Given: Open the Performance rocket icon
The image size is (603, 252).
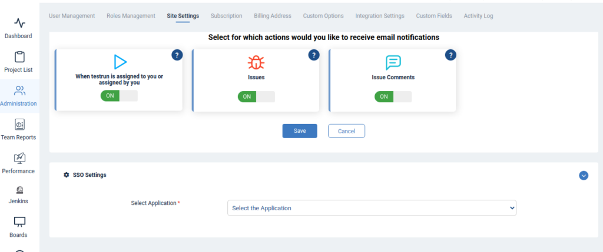Looking at the screenshot, I should point(19,158).
